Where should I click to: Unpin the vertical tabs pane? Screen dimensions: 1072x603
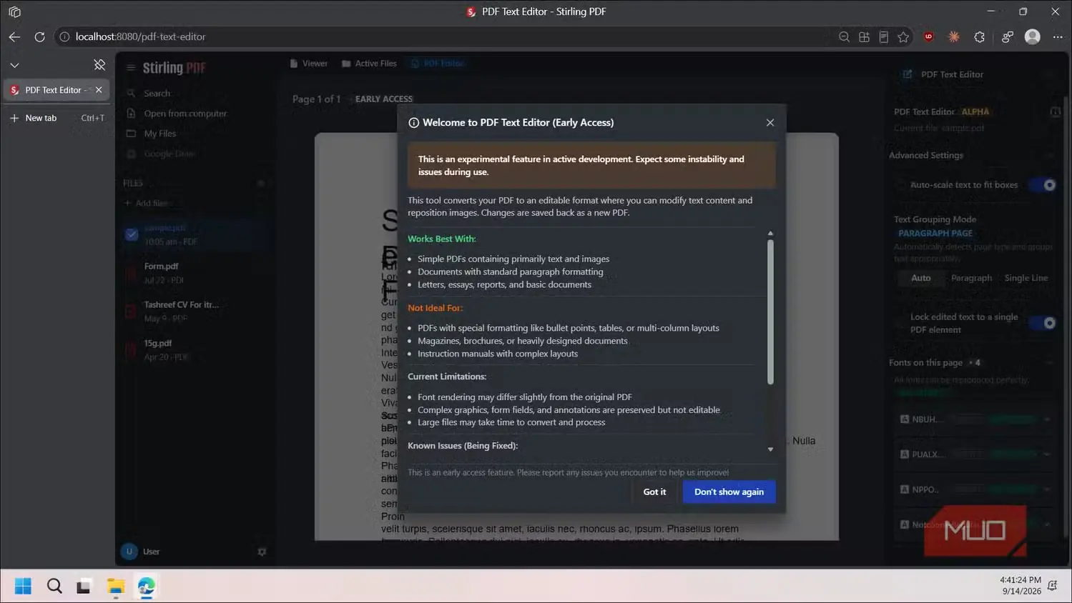click(x=99, y=65)
